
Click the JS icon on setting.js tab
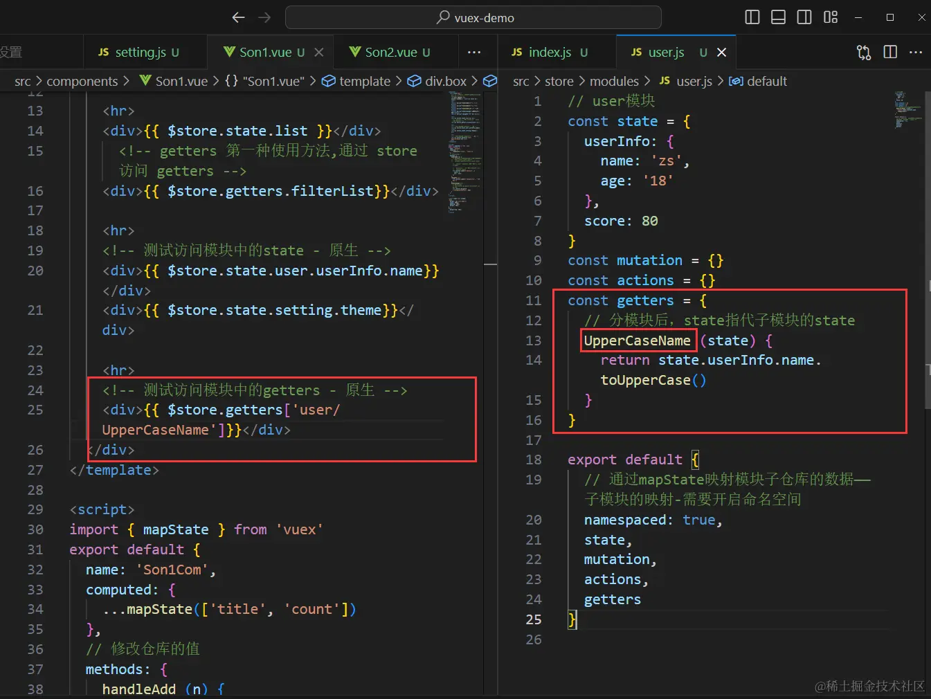[x=104, y=53]
